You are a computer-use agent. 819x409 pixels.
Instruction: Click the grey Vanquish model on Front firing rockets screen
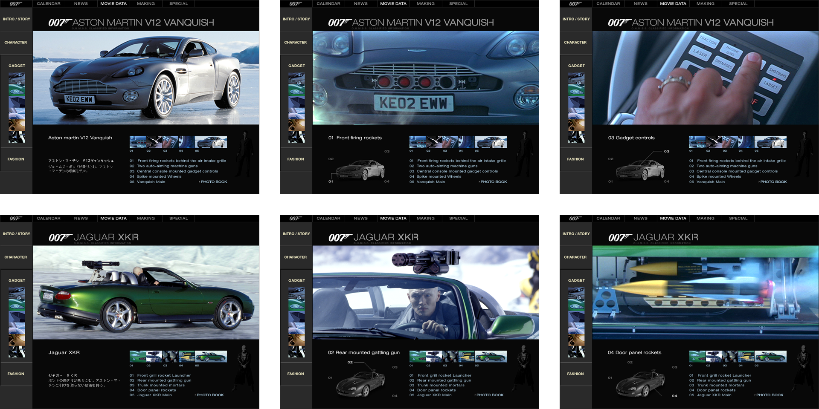point(361,170)
